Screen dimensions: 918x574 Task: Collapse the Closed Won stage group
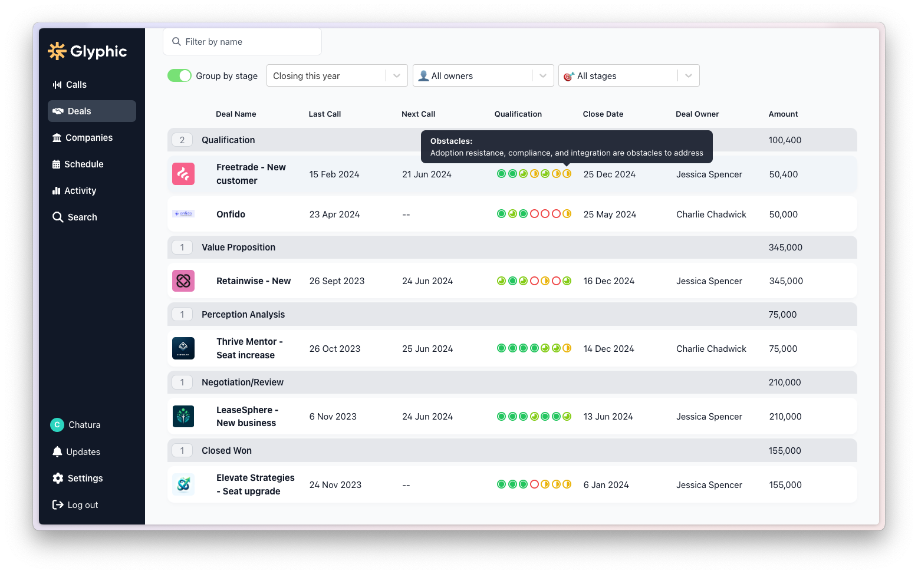(x=512, y=451)
